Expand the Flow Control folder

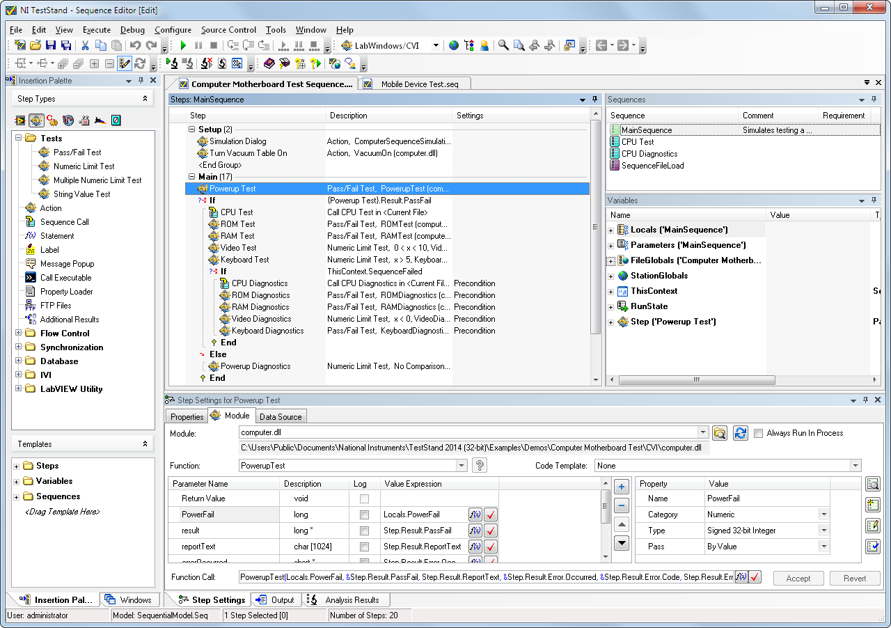pyautogui.click(x=19, y=333)
